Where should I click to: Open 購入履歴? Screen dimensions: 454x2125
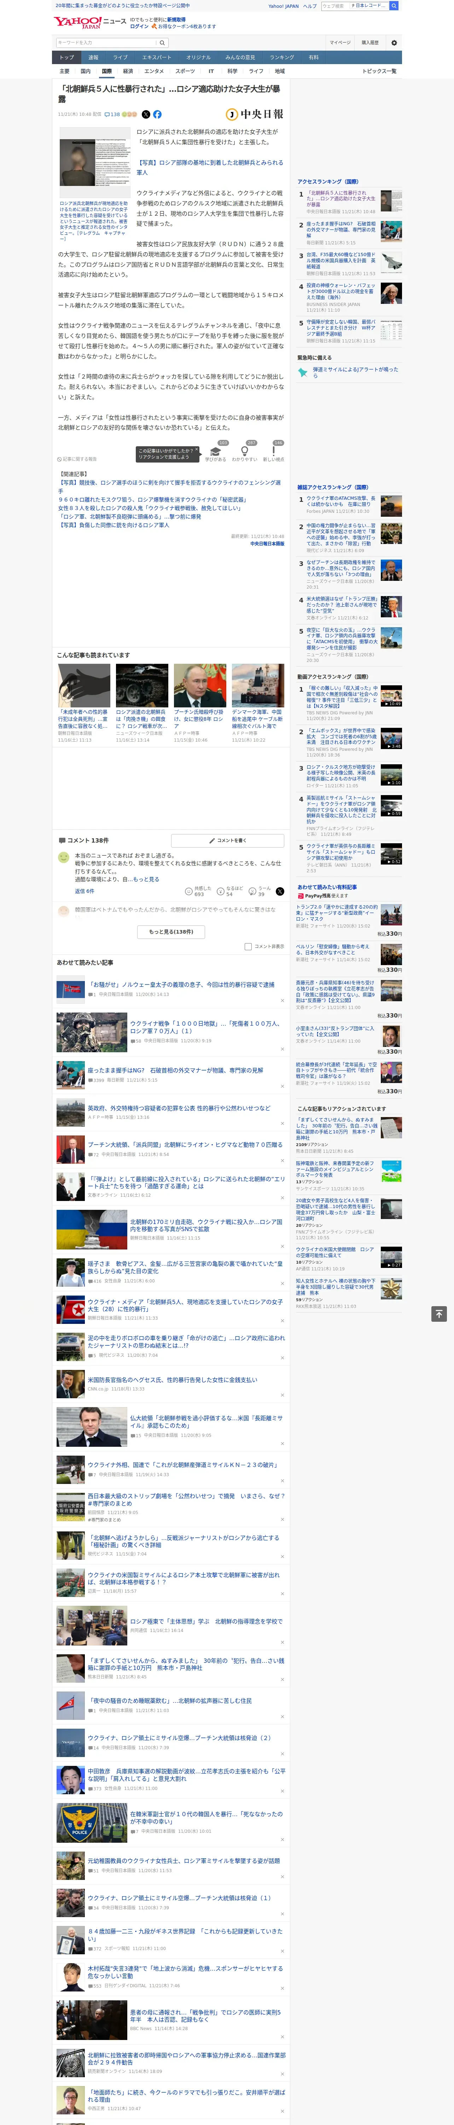point(370,43)
